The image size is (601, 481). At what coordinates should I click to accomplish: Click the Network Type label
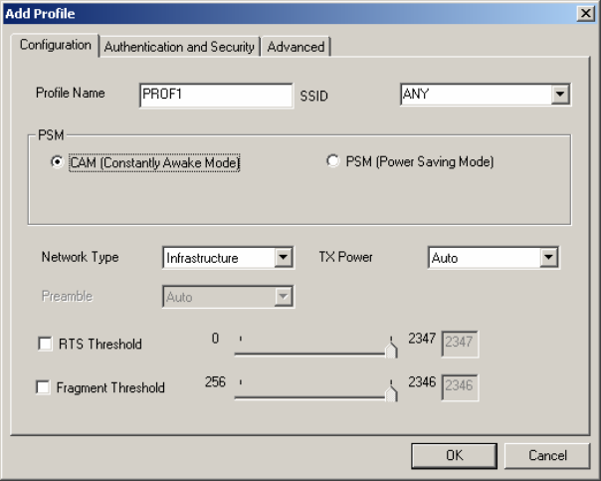[x=80, y=257]
